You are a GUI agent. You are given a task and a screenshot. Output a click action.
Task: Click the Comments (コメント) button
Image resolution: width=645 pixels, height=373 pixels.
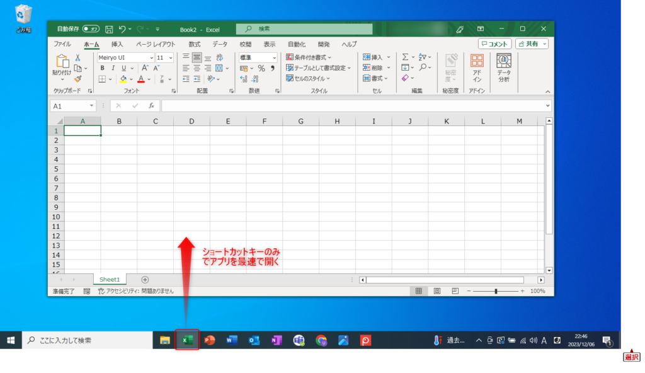coord(494,44)
